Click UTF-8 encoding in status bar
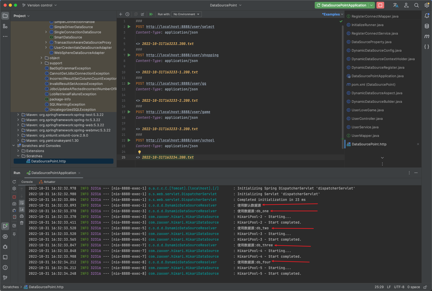This screenshot has height=291, width=432. 399,287
